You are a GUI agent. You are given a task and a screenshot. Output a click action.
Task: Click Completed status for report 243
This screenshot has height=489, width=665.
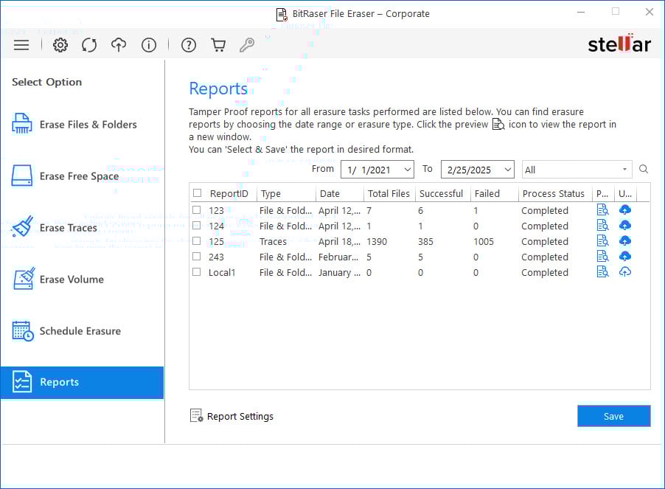point(545,257)
